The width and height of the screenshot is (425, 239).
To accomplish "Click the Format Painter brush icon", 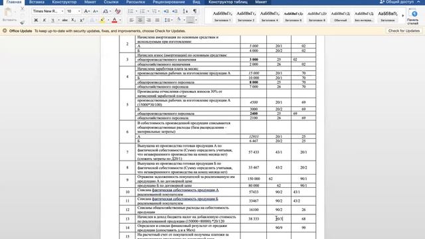I will pos(23,22).
